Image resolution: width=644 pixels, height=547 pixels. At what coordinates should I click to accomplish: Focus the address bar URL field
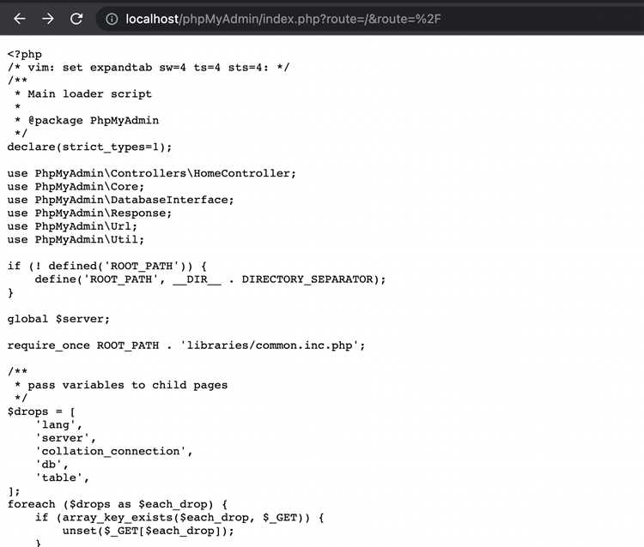pyautogui.click(x=283, y=19)
